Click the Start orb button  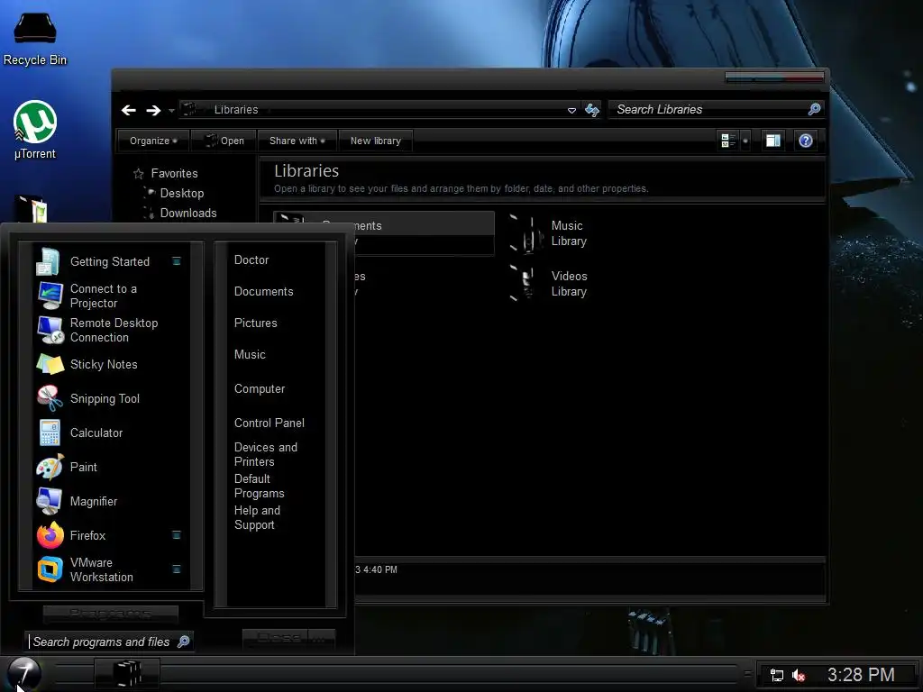coord(24,673)
